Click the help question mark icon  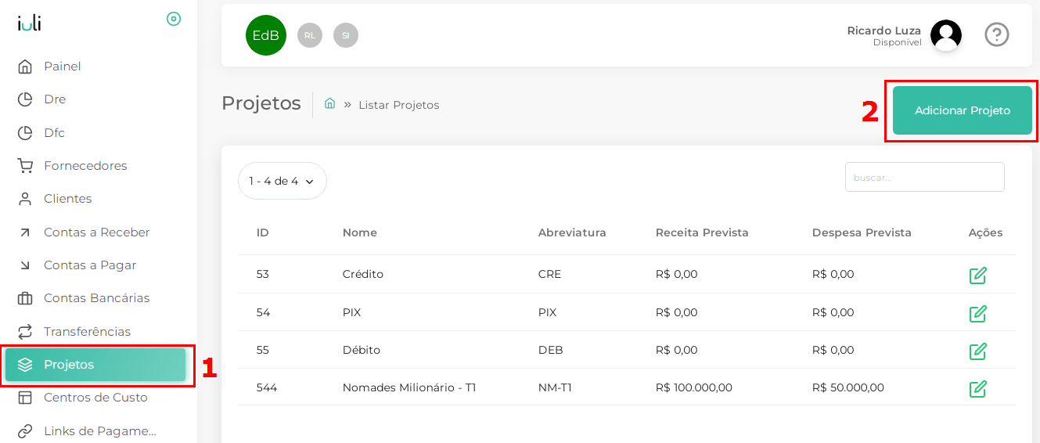coord(996,34)
